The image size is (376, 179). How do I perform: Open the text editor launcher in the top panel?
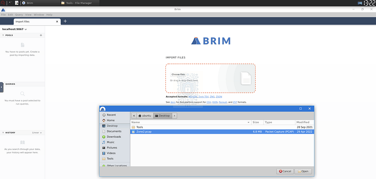(17, 3)
